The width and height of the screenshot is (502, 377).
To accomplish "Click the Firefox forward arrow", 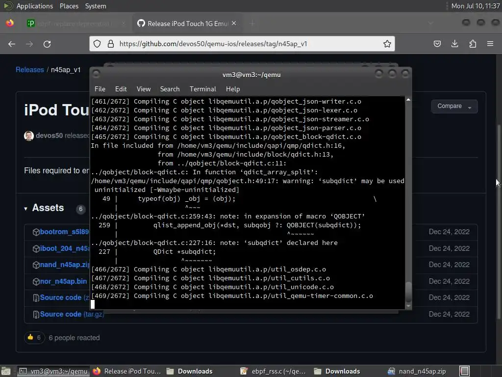I will click(29, 44).
